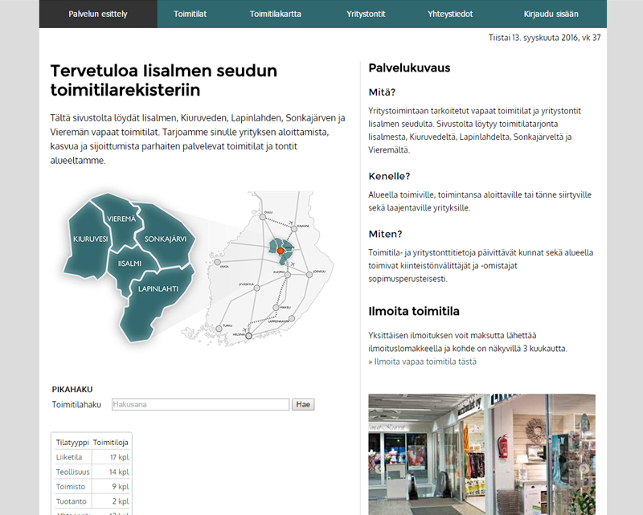Click the Kenelle? subheading
Viewport: 643px width, 515px height.
tap(389, 176)
